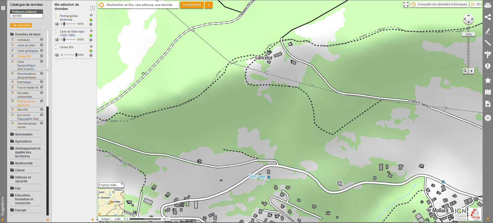
Task: Click the folded map icon in right toolbar
Action: pyautogui.click(x=488, y=92)
